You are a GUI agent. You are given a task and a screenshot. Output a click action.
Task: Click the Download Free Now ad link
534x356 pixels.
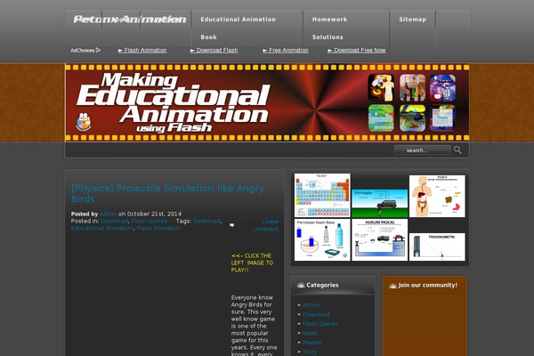(x=357, y=51)
